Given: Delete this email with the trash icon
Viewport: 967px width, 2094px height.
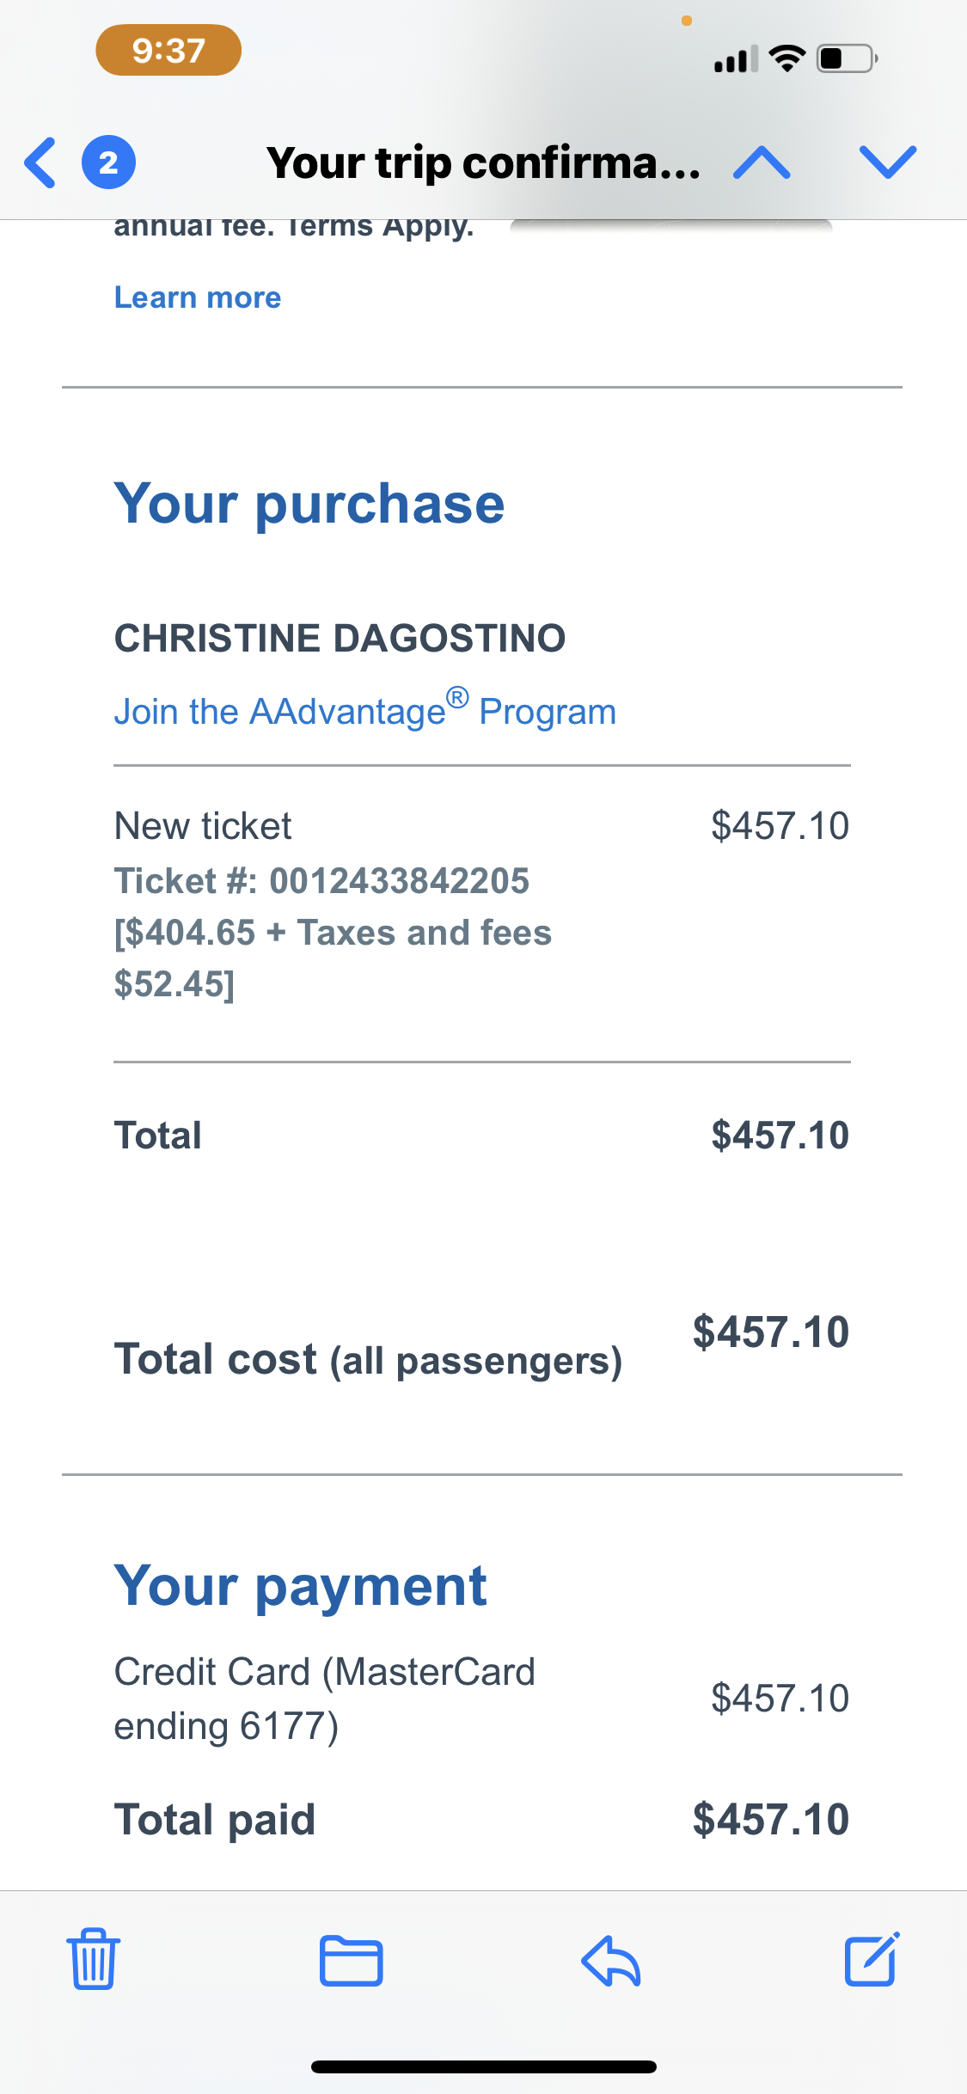Looking at the screenshot, I should (x=94, y=1959).
